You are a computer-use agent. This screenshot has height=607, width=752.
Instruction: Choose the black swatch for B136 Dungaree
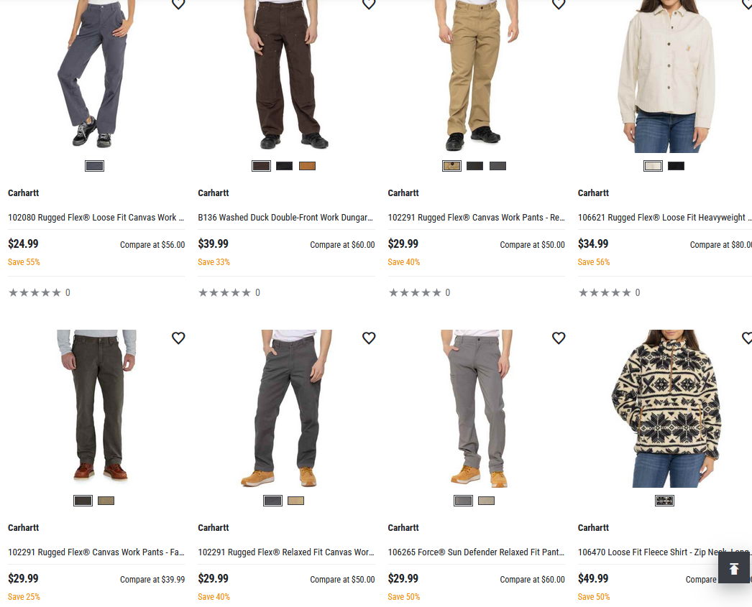(284, 166)
